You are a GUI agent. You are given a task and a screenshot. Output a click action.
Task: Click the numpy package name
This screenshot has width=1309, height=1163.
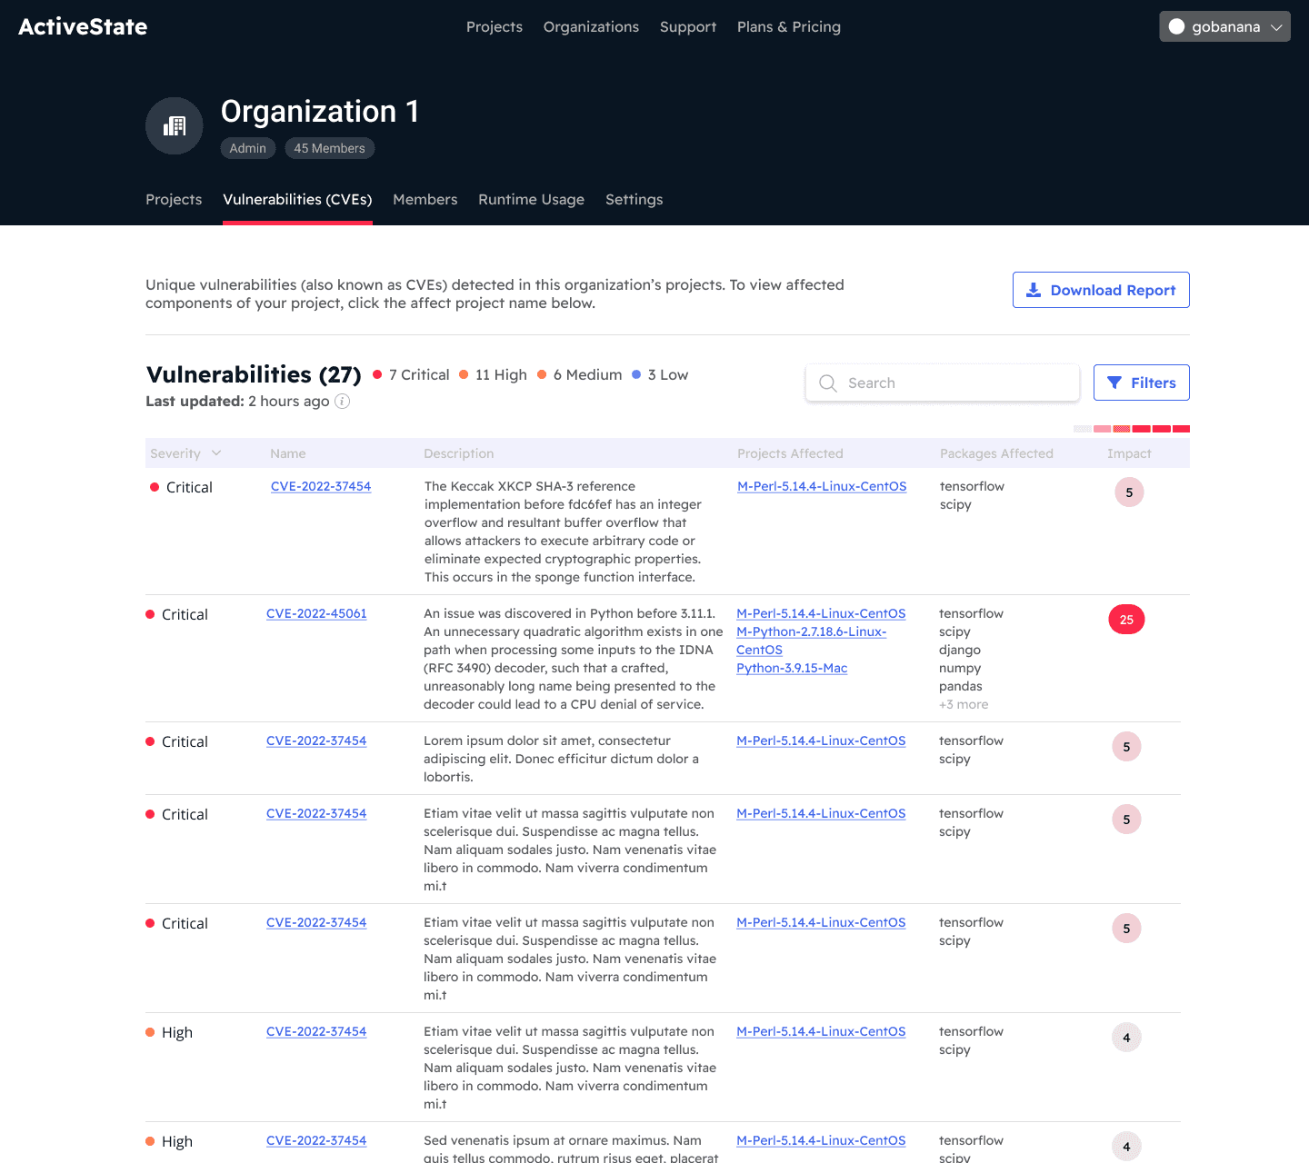960,668
